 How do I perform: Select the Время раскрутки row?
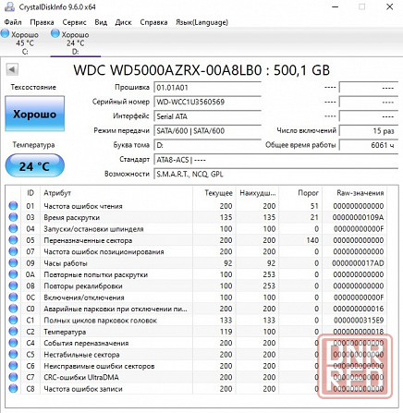[197, 217]
